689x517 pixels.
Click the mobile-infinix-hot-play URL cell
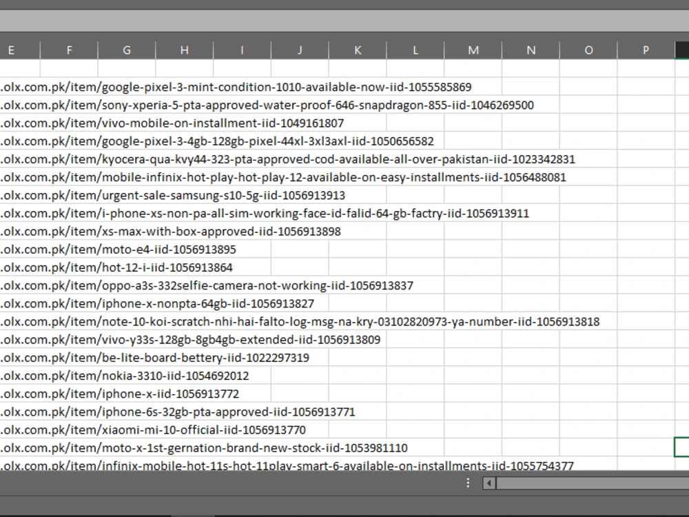[x=283, y=177]
